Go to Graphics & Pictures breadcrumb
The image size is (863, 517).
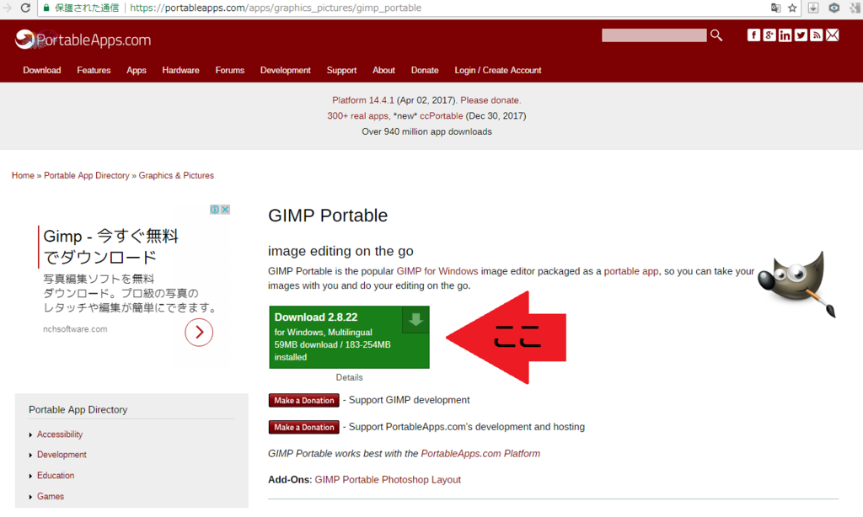176,175
